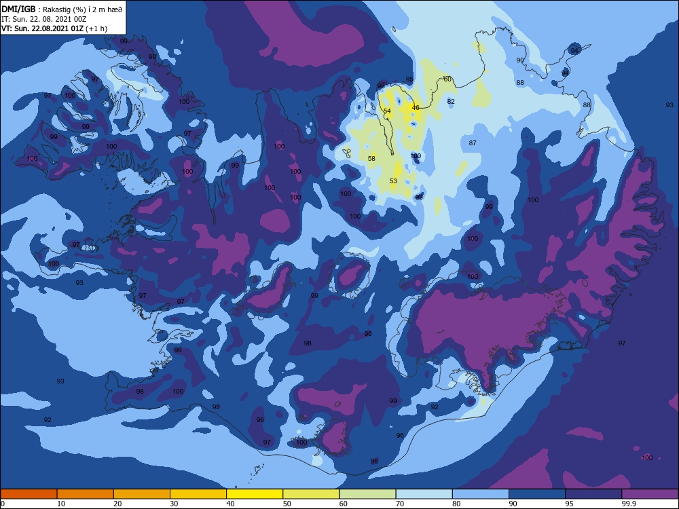Viewport: 679px width, 509px height.
Task: Click the medium blue 90–95 legend swatch
Action: (537, 494)
